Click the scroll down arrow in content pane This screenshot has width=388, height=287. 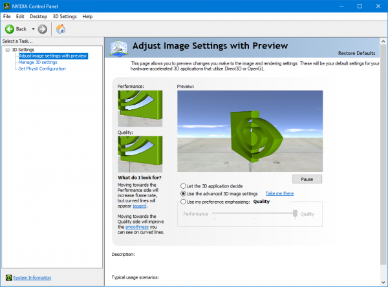(x=383, y=282)
